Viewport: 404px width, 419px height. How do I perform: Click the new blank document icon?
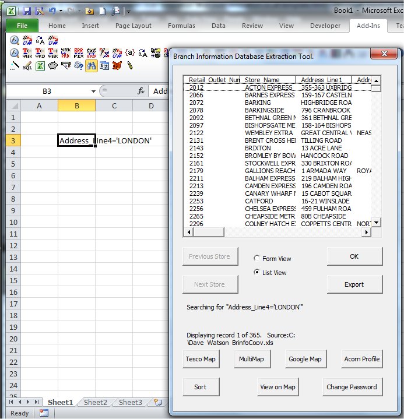103,11
